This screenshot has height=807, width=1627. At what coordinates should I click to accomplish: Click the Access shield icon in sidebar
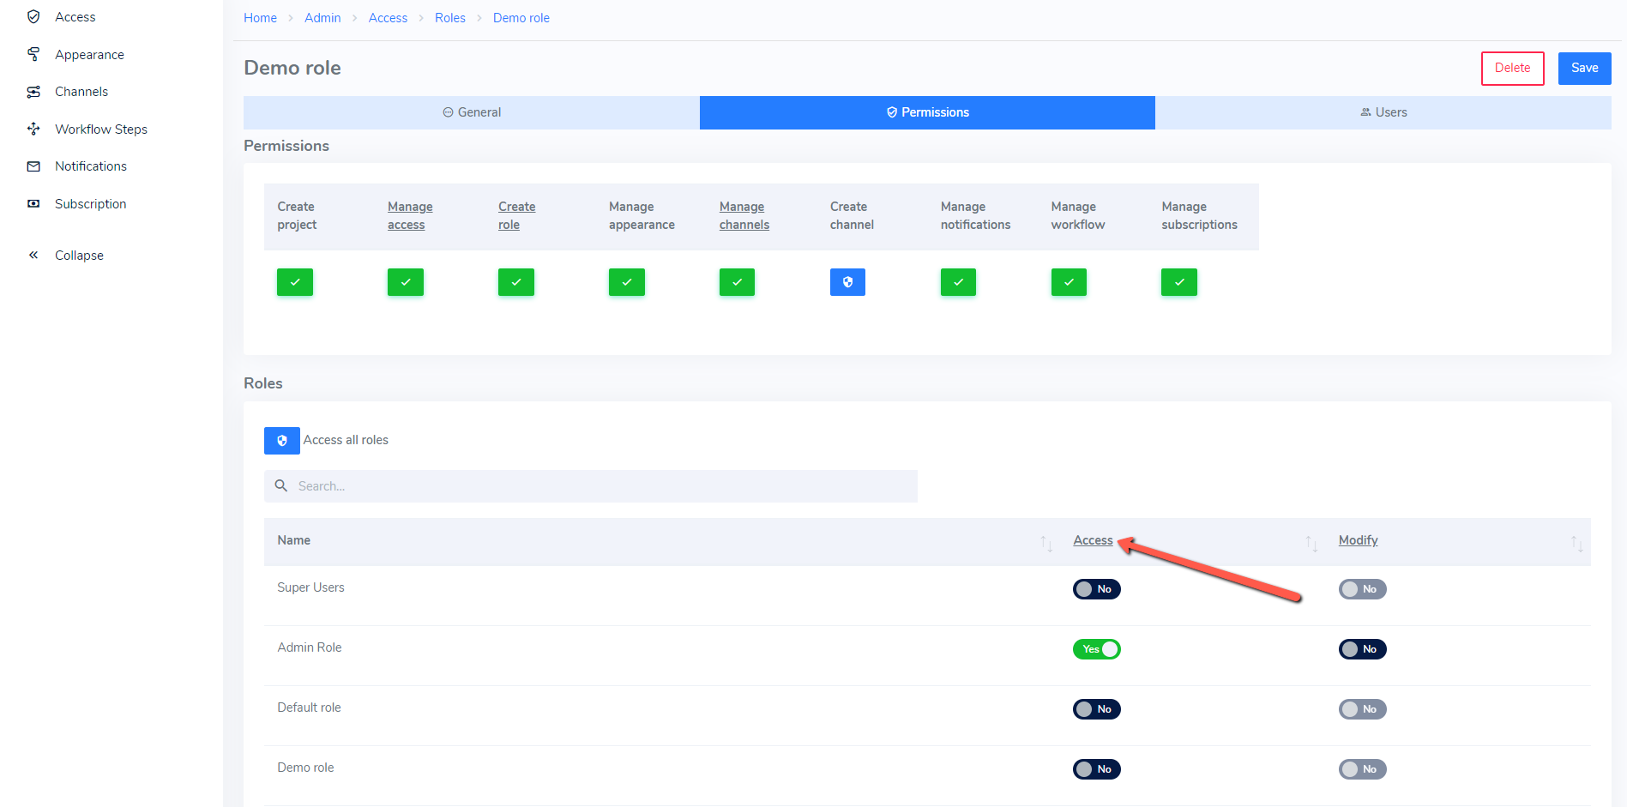(x=33, y=16)
